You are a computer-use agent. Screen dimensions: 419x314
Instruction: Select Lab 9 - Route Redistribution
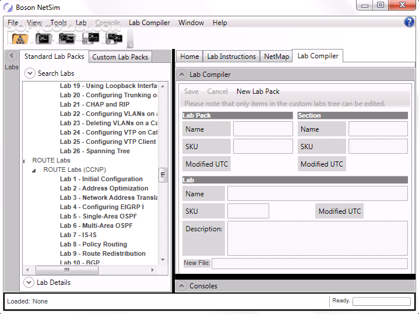103,253
